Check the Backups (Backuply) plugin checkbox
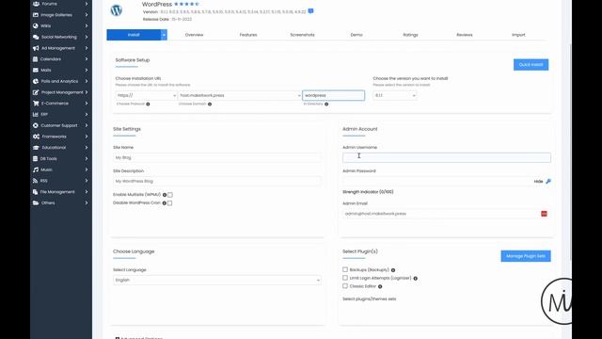This screenshot has height=339, width=602. (345, 270)
